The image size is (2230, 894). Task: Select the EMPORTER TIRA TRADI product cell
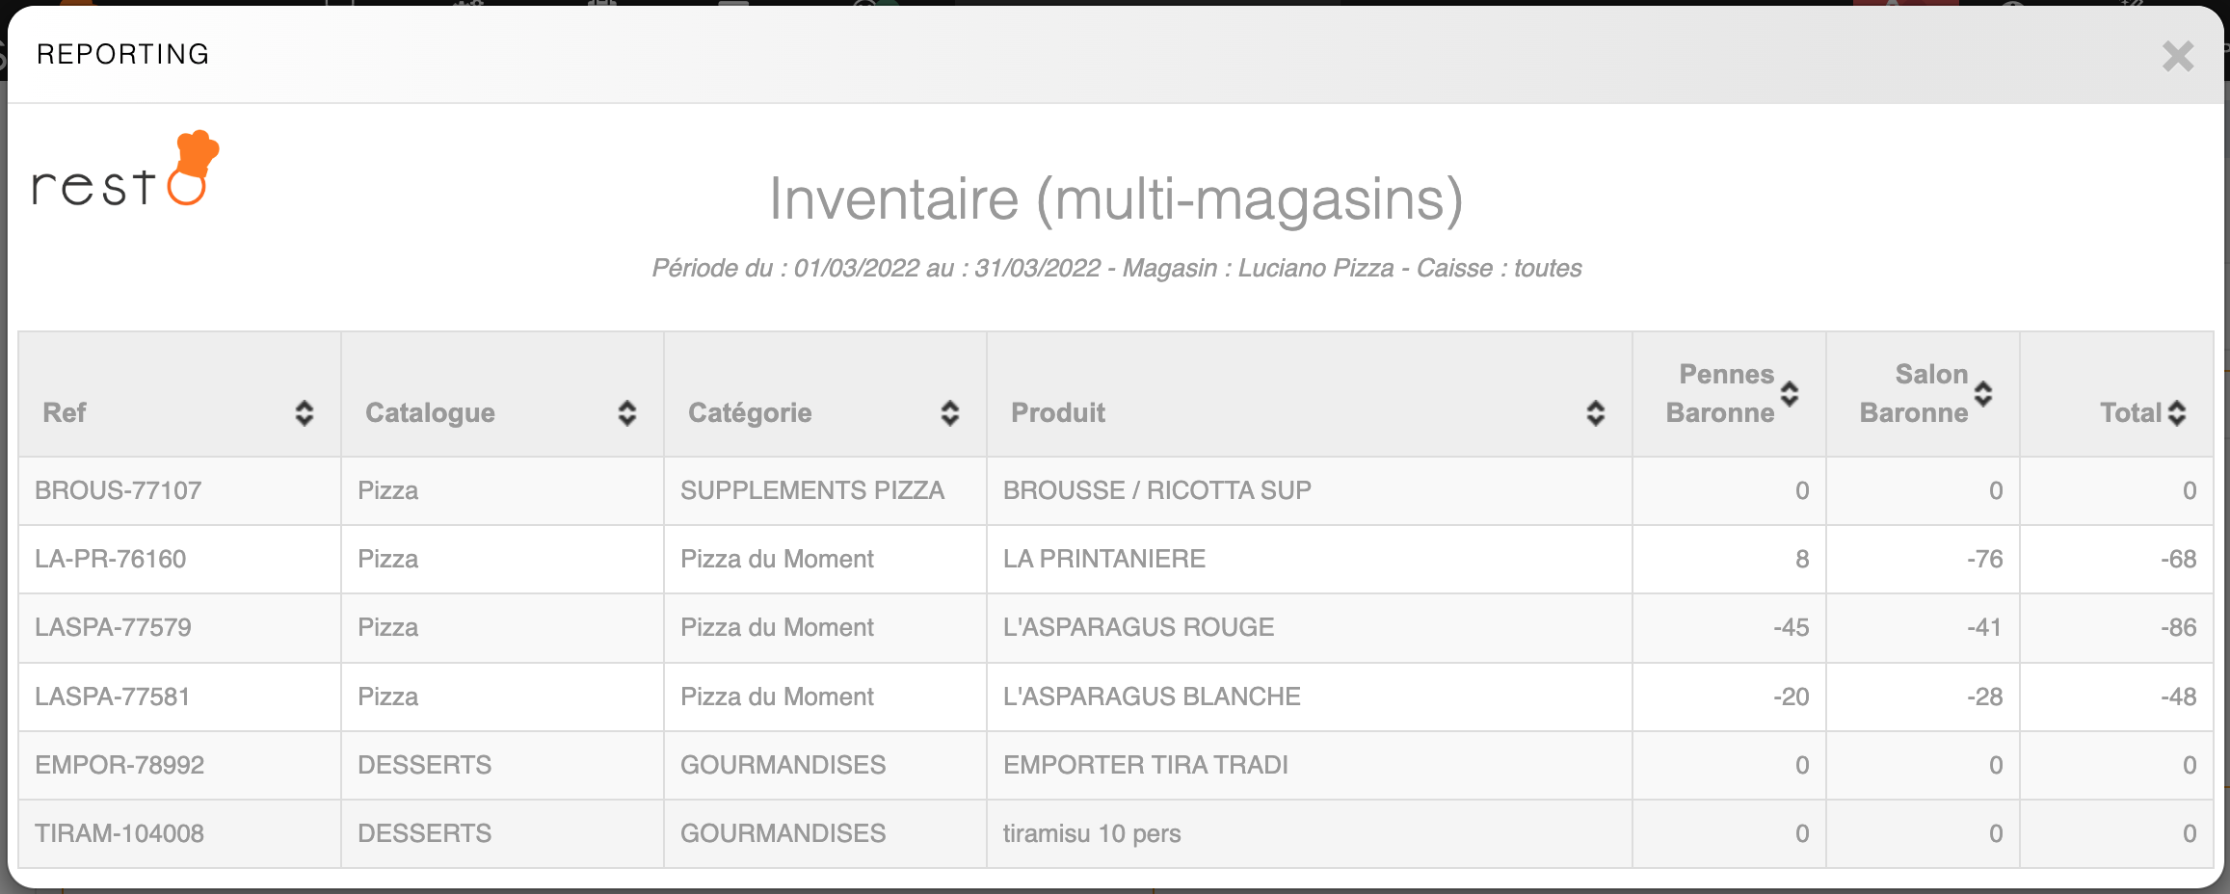point(1145,765)
